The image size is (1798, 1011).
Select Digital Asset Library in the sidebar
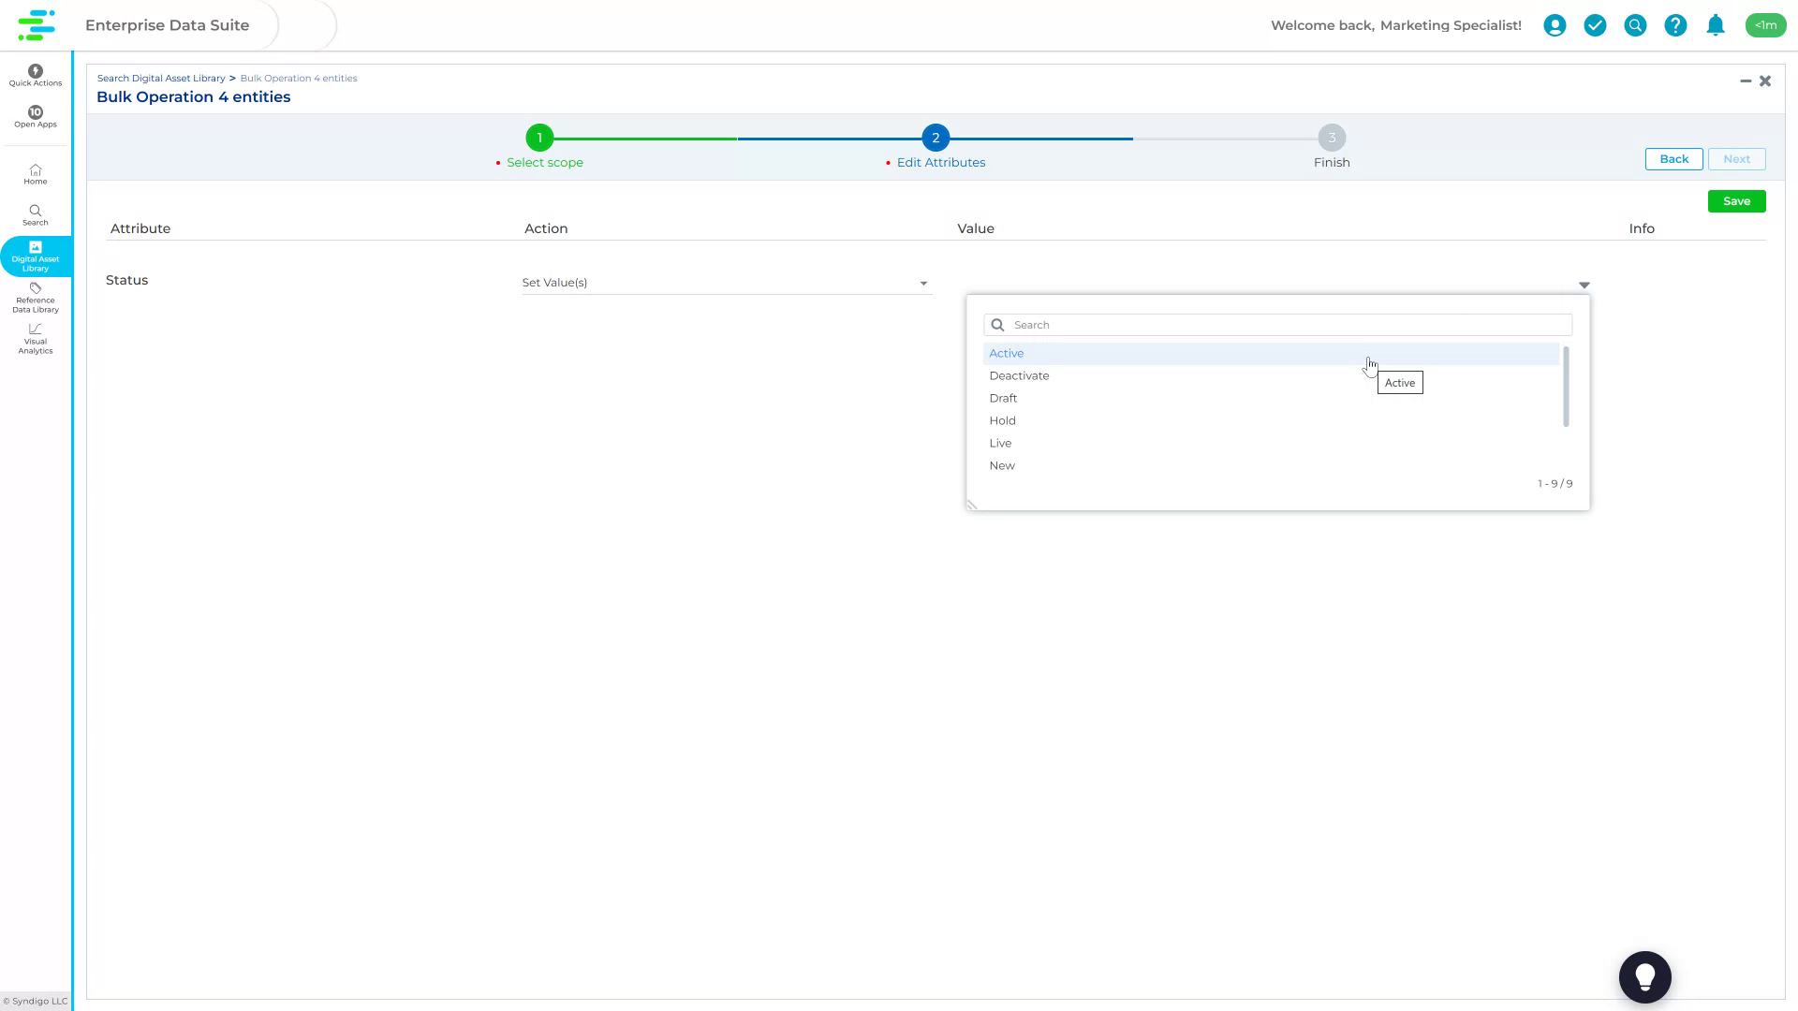(35, 256)
